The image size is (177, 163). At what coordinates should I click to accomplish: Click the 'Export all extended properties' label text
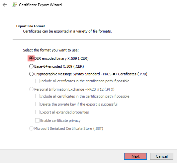[64, 112]
